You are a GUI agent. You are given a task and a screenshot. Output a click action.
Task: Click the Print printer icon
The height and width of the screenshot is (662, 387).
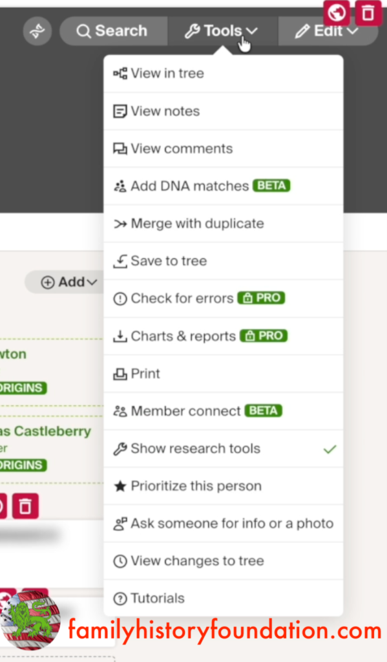coord(121,373)
